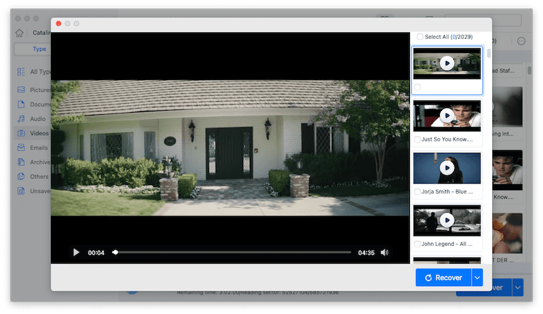
Task: Select the Documents icon in sidebar
Action: [21, 104]
